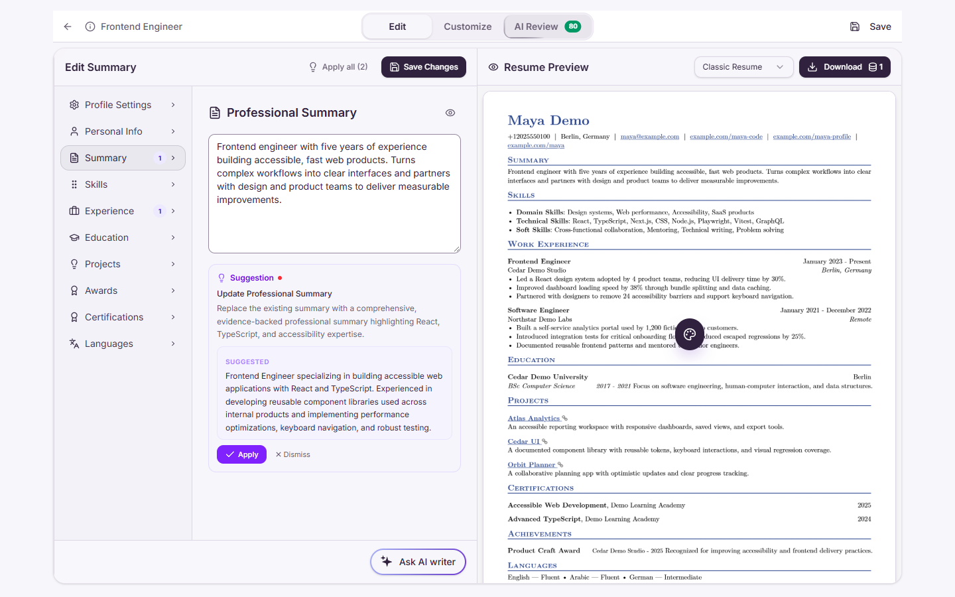Expand the Awards section chevron

[173, 291]
